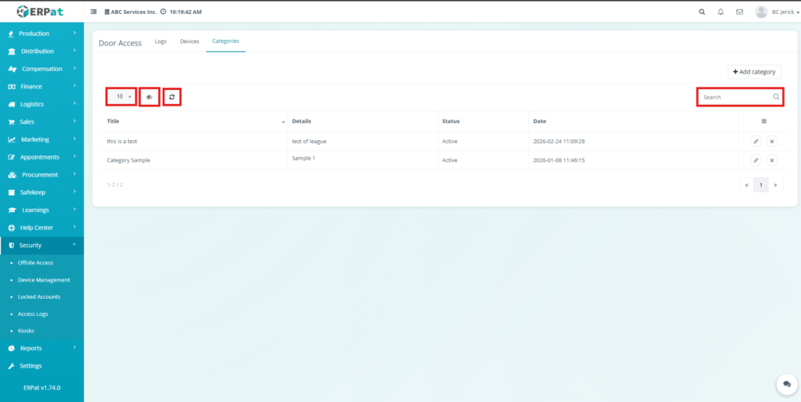Collapse the Security sidebar section
Screen dimensions: 801x402
click(x=41, y=246)
